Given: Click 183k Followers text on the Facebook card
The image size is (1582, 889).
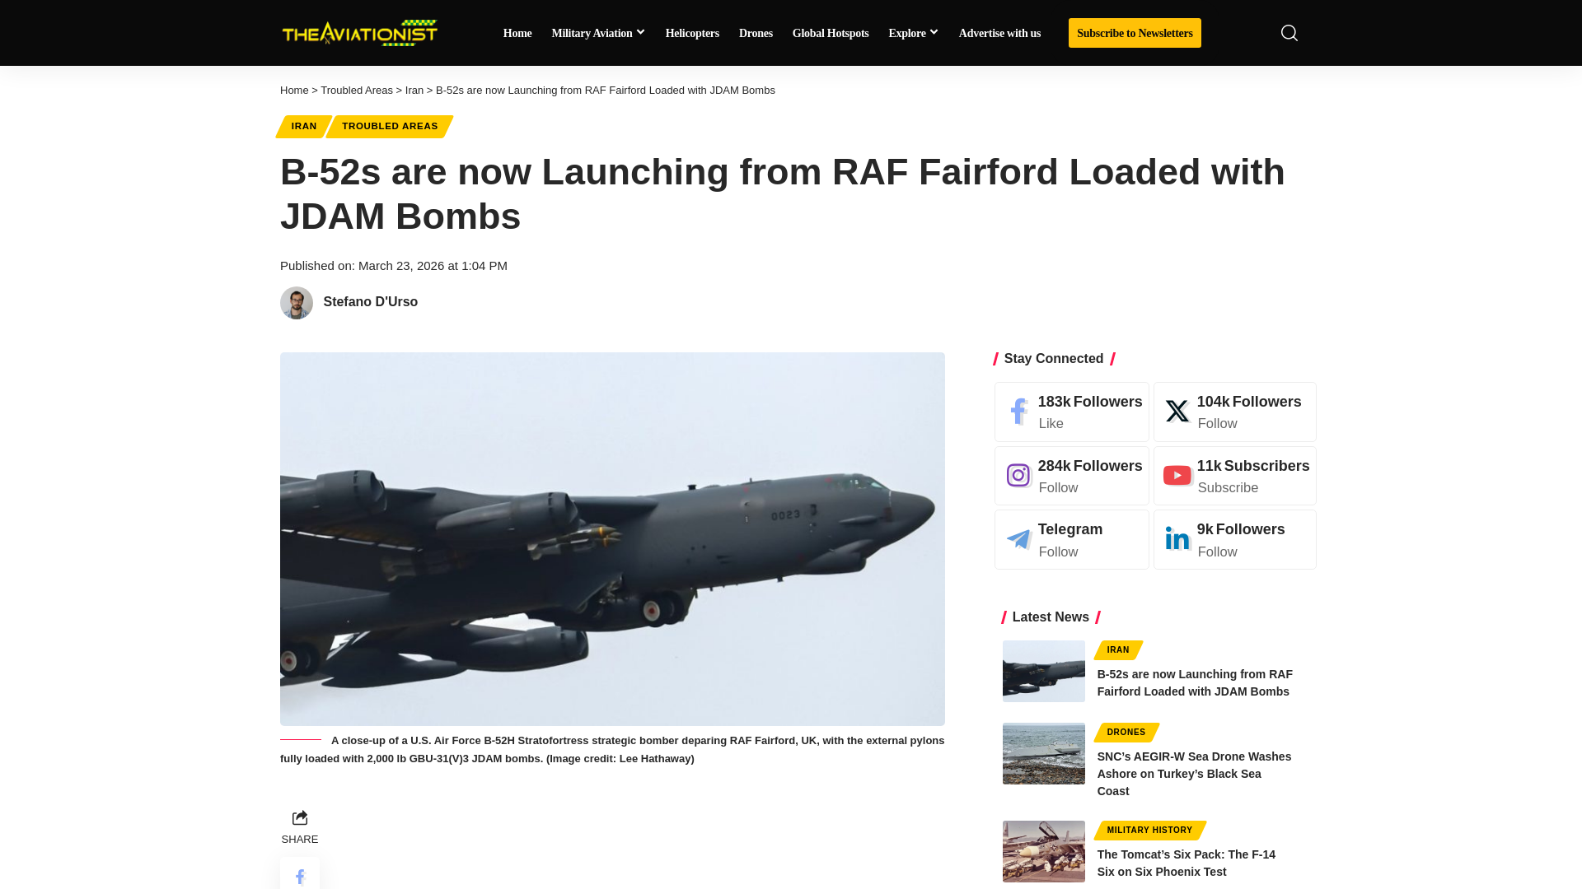Looking at the screenshot, I should [x=1090, y=402].
